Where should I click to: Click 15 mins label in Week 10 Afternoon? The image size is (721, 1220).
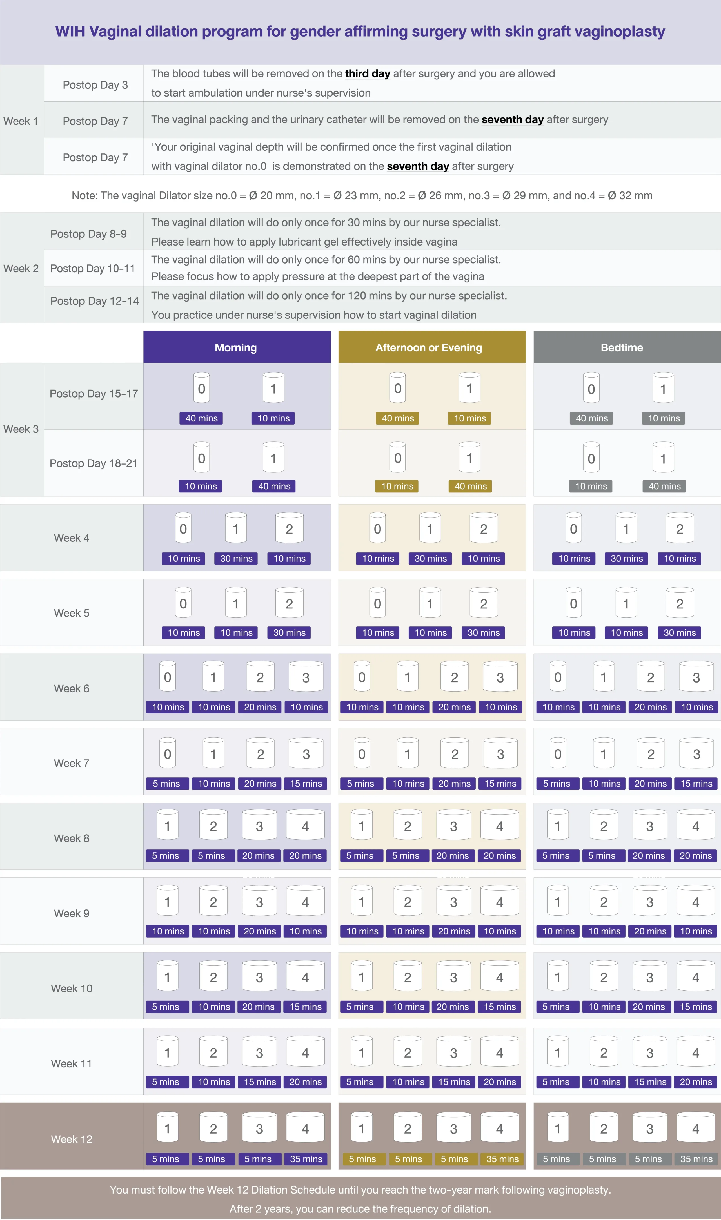500,1007
